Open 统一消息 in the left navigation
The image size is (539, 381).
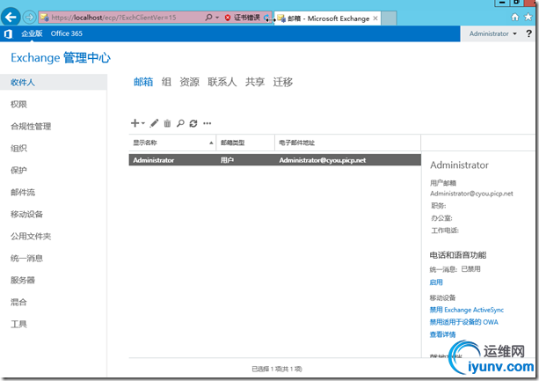pos(26,258)
